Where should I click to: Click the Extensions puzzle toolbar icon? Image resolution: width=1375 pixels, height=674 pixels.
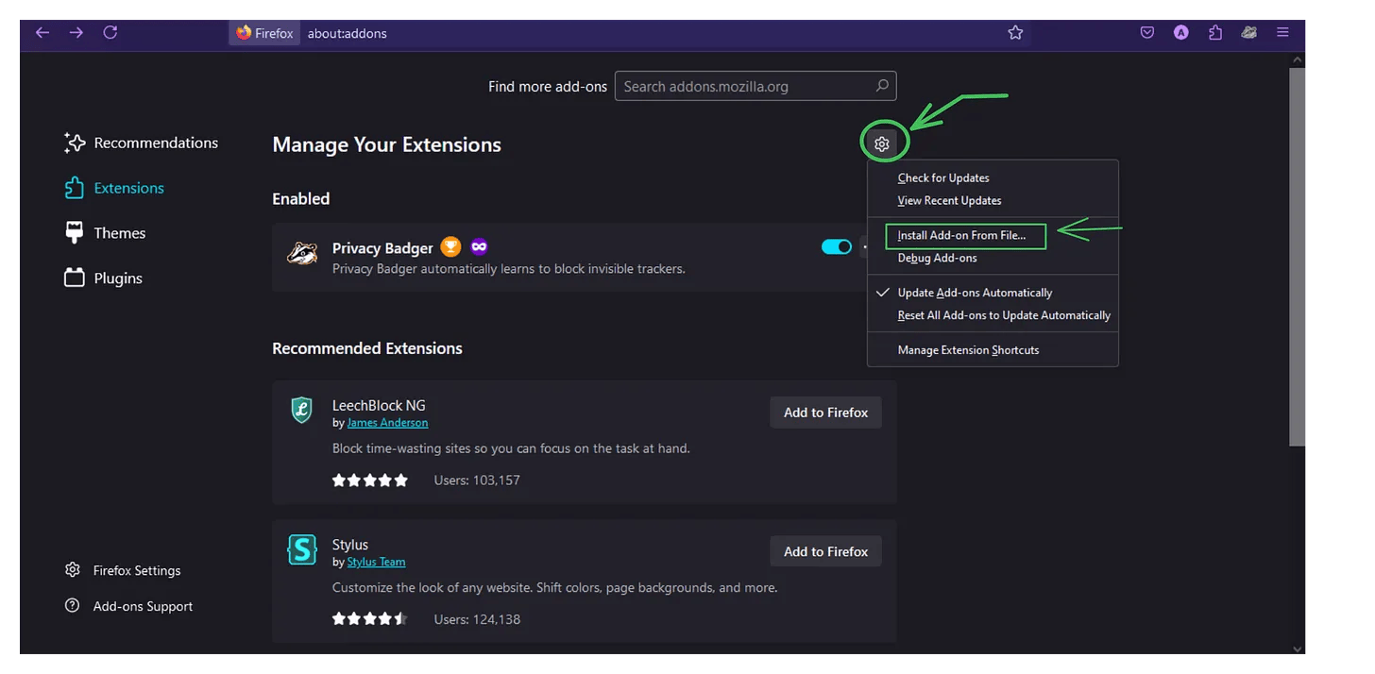coord(1215,33)
